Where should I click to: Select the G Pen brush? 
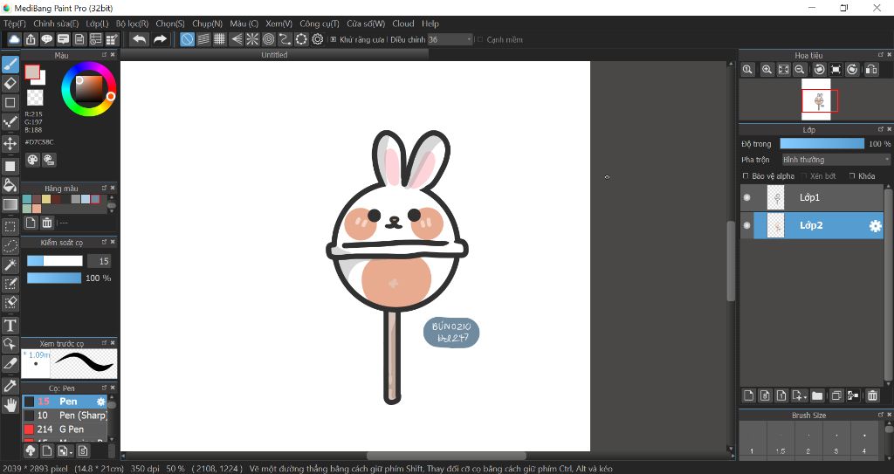pyautogui.click(x=65, y=429)
